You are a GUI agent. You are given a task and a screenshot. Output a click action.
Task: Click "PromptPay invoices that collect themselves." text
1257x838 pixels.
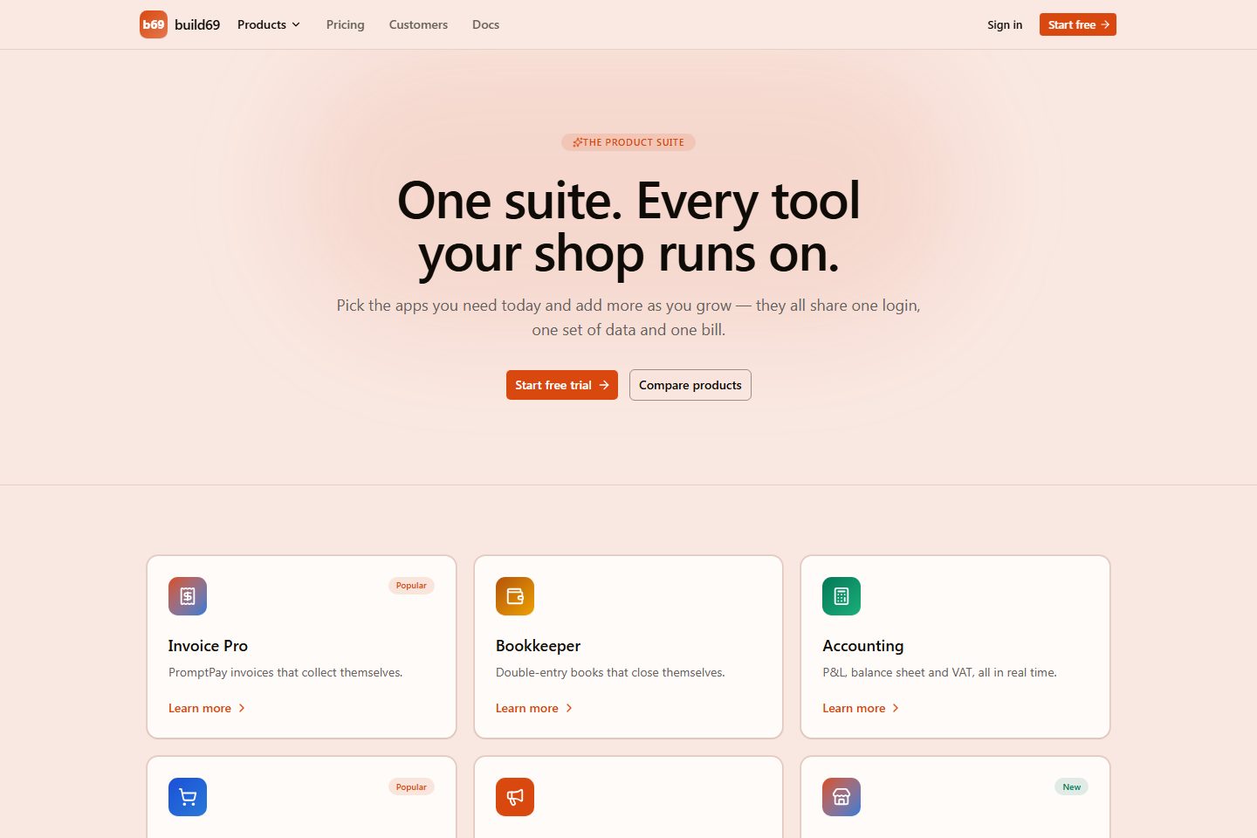point(285,672)
